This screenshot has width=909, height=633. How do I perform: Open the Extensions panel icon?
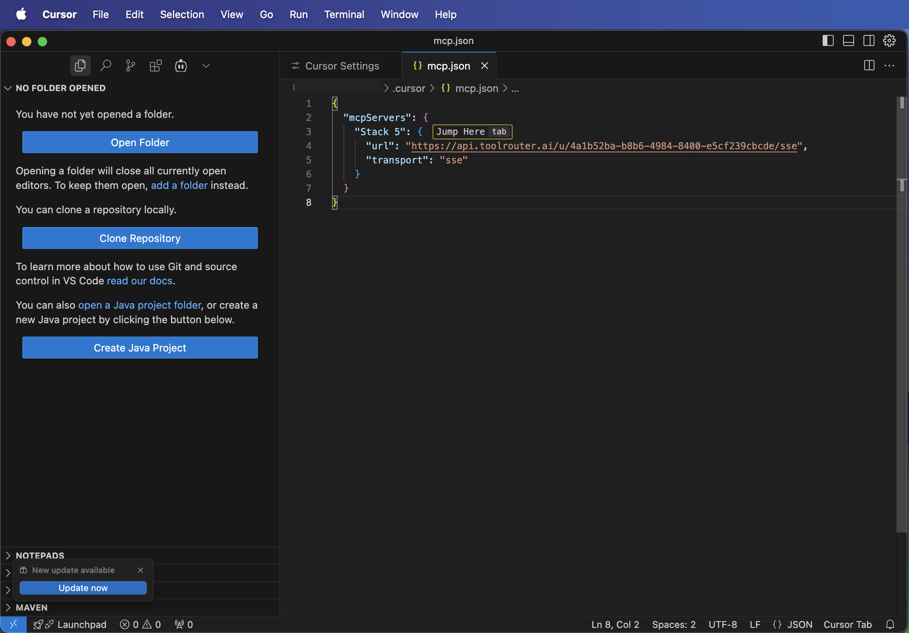[x=155, y=65]
